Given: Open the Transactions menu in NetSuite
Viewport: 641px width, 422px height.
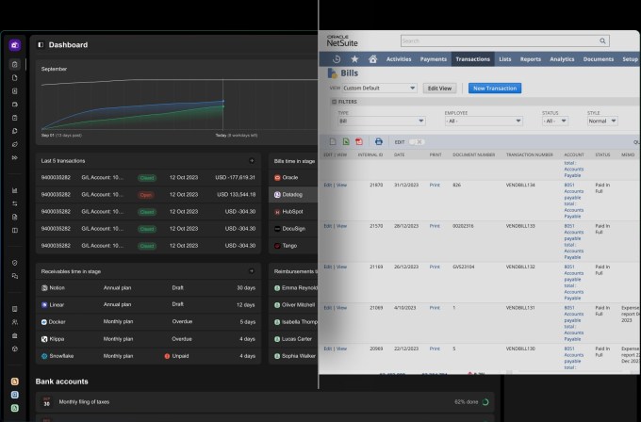Looking at the screenshot, I should pyautogui.click(x=472, y=59).
